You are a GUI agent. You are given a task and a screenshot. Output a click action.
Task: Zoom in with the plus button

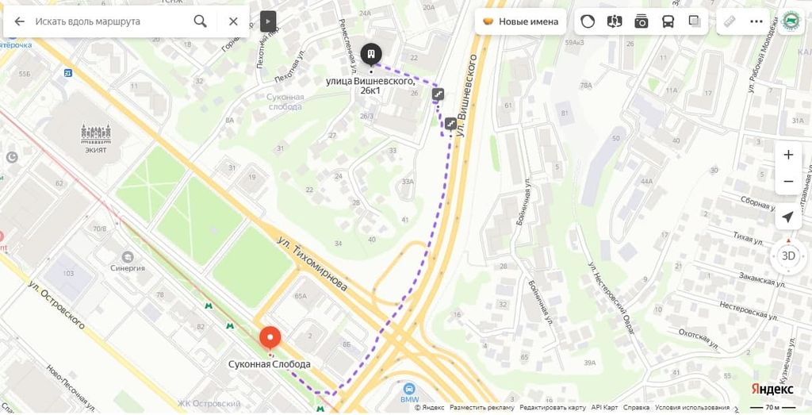coord(788,155)
